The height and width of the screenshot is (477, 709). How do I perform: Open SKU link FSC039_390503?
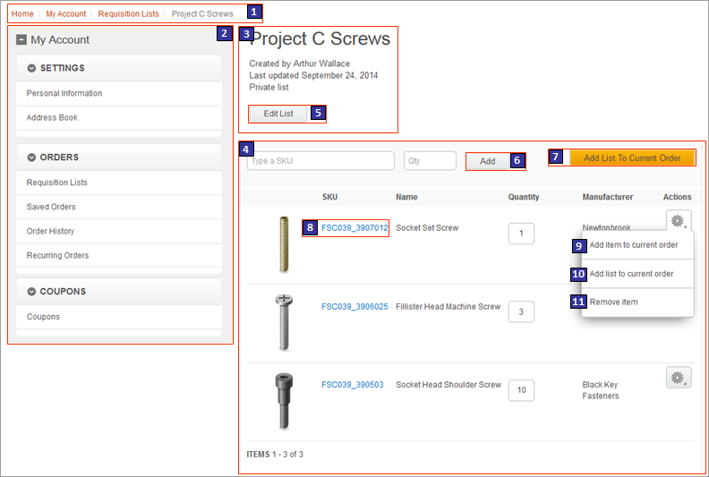[x=352, y=385]
